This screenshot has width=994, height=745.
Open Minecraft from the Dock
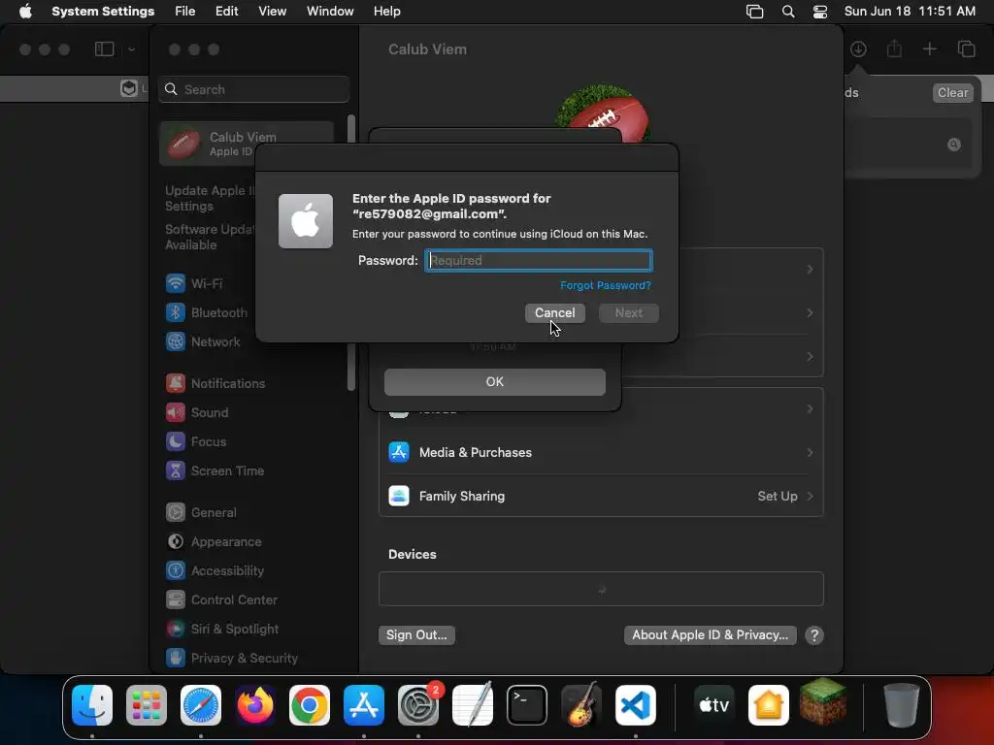pos(823,702)
